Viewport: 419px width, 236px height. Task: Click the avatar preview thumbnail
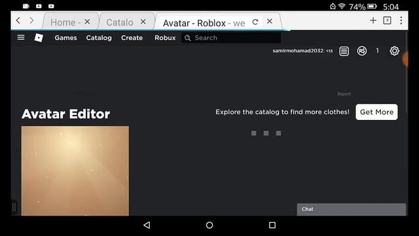click(x=75, y=170)
